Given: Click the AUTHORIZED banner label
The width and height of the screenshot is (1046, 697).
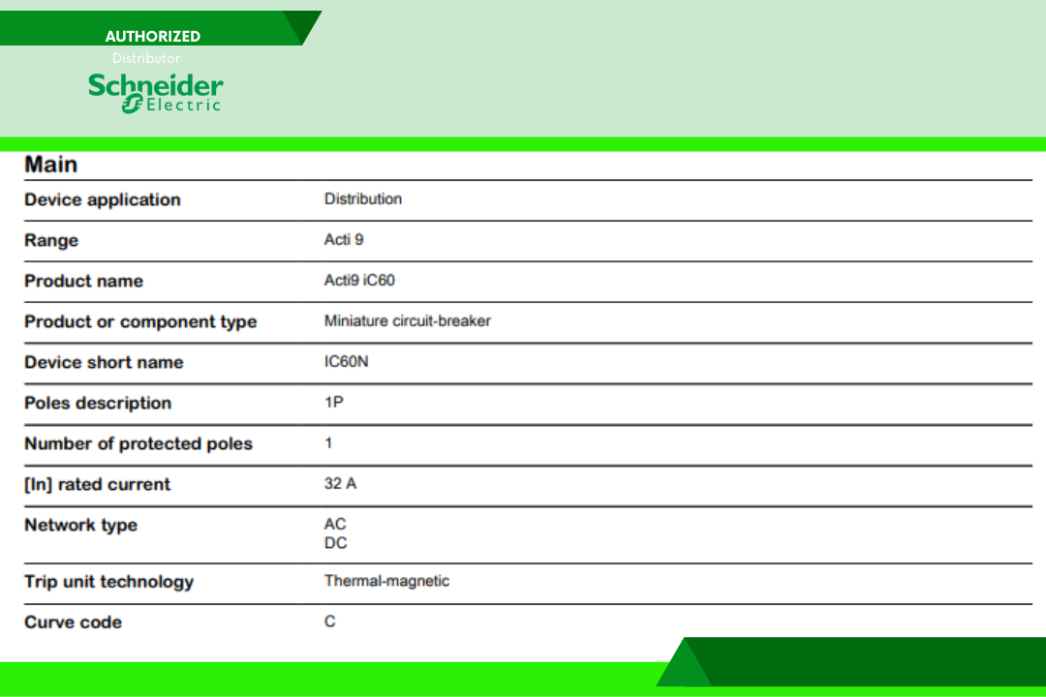Looking at the screenshot, I should 153,36.
